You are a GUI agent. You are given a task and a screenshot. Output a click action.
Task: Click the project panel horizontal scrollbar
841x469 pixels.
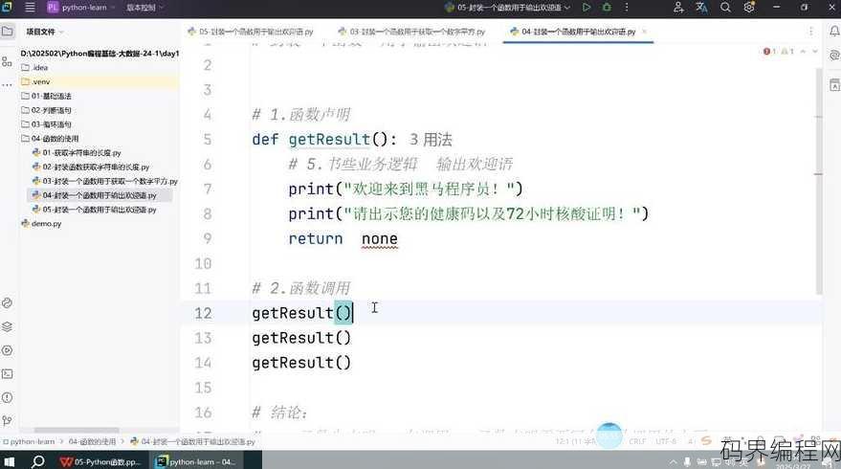point(77,431)
